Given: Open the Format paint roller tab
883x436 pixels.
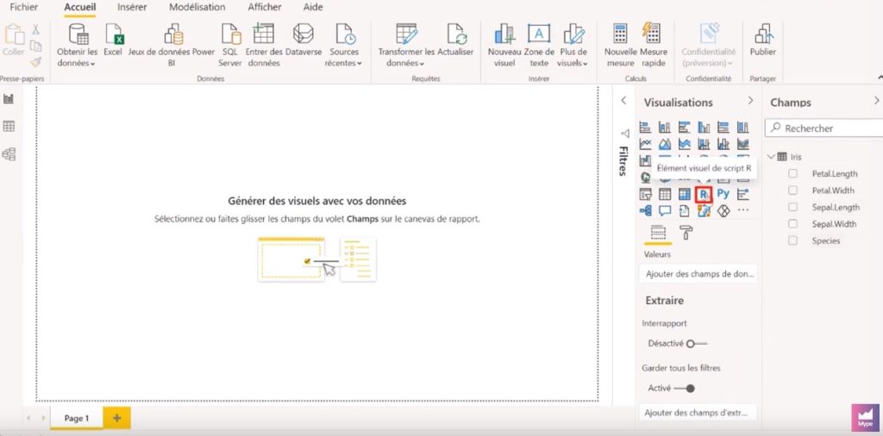Looking at the screenshot, I should tap(686, 233).
